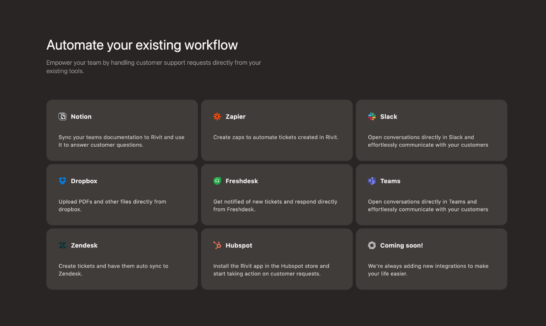Click the Notion logo icon

click(62, 117)
